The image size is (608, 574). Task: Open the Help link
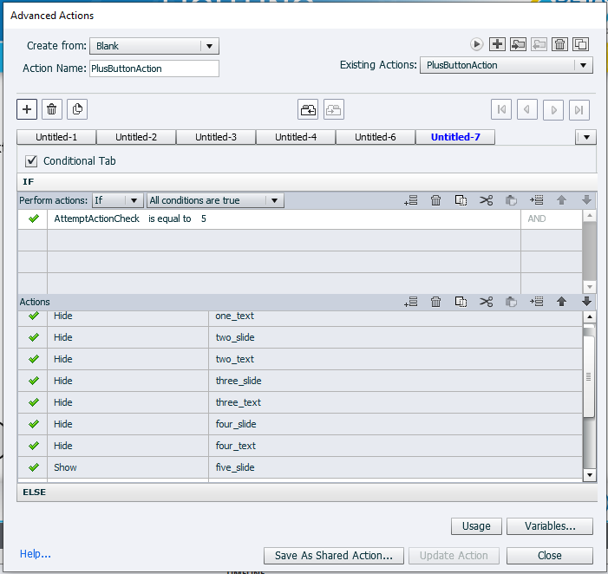tap(36, 554)
